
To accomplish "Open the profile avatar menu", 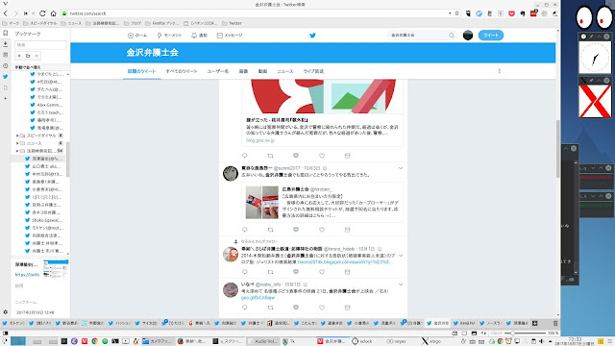I will (x=468, y=36).
